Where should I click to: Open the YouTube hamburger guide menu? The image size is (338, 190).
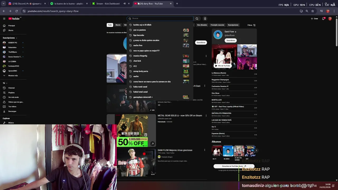pyautogui.click(x=4, y=18)
